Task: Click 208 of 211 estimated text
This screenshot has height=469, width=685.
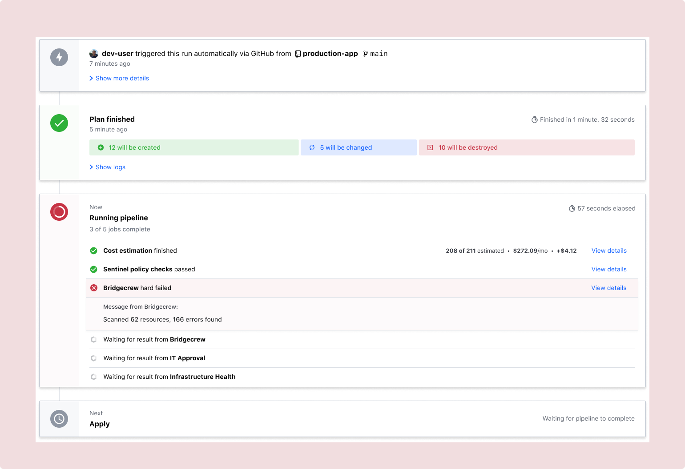Action: [475, 250]
